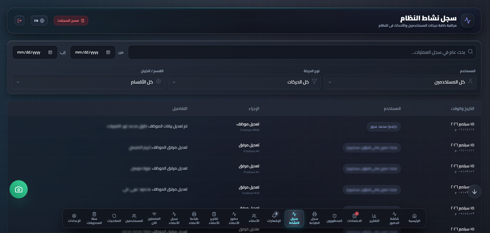Open الأعضاء members in dock
Image resolution: width=490 pixels, height=233 pixels.
254,218
